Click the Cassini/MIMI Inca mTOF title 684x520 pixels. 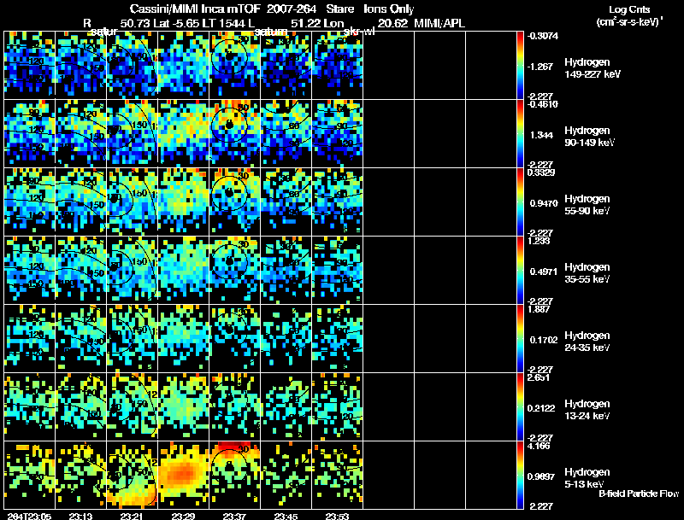coord(195,9)
